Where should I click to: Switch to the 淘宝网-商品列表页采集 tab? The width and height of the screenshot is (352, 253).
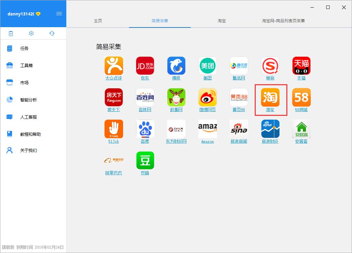(x=284, y=21)
